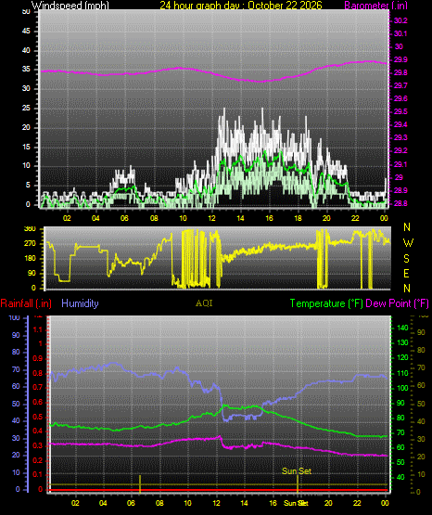Select the 0.8 value on red rainfall axis
Viewport: 432px width, 515px height.
click(x=38, y=373)
